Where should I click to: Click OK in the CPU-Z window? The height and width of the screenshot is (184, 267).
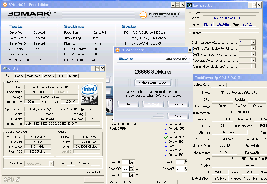(94, 180)
